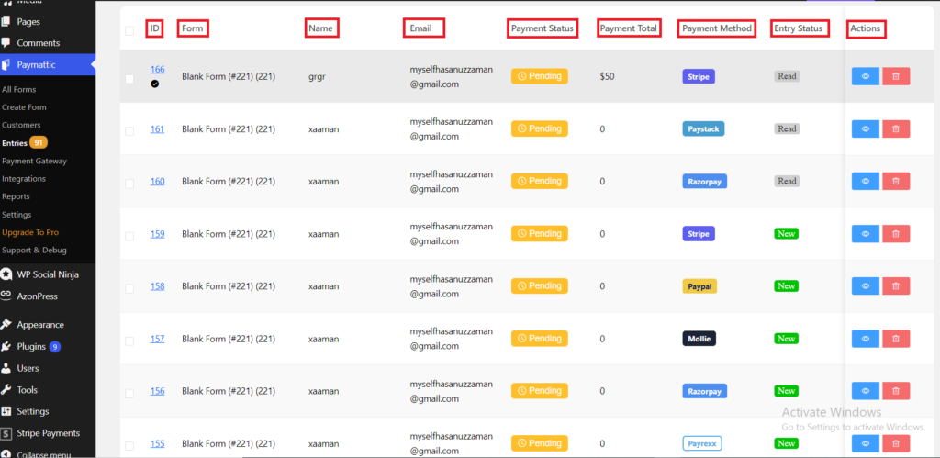Open Pages in WordPress sidebar
The image size is (940, 458).
29,22
